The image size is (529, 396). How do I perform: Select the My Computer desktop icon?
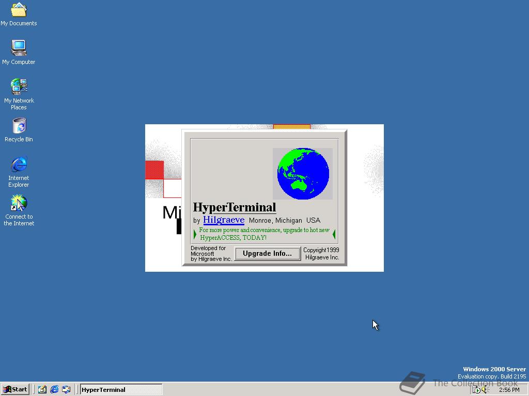point(19,52)
